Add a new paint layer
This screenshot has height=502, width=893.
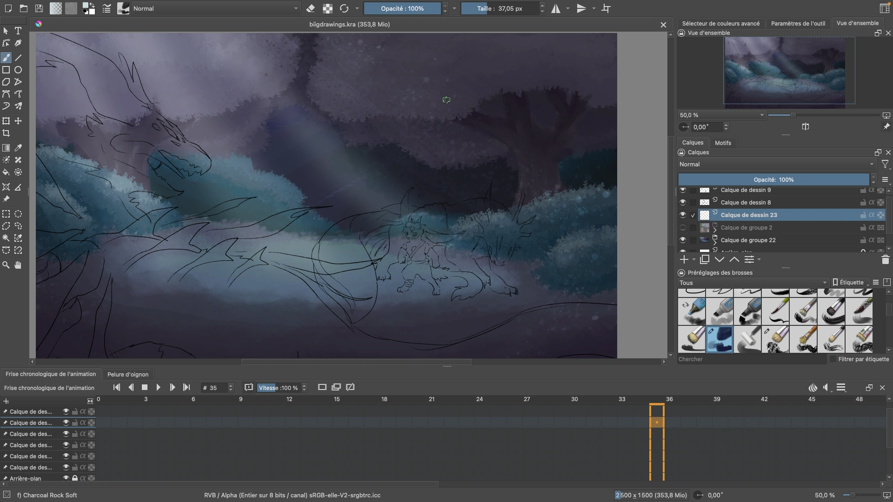click(684, 259)
